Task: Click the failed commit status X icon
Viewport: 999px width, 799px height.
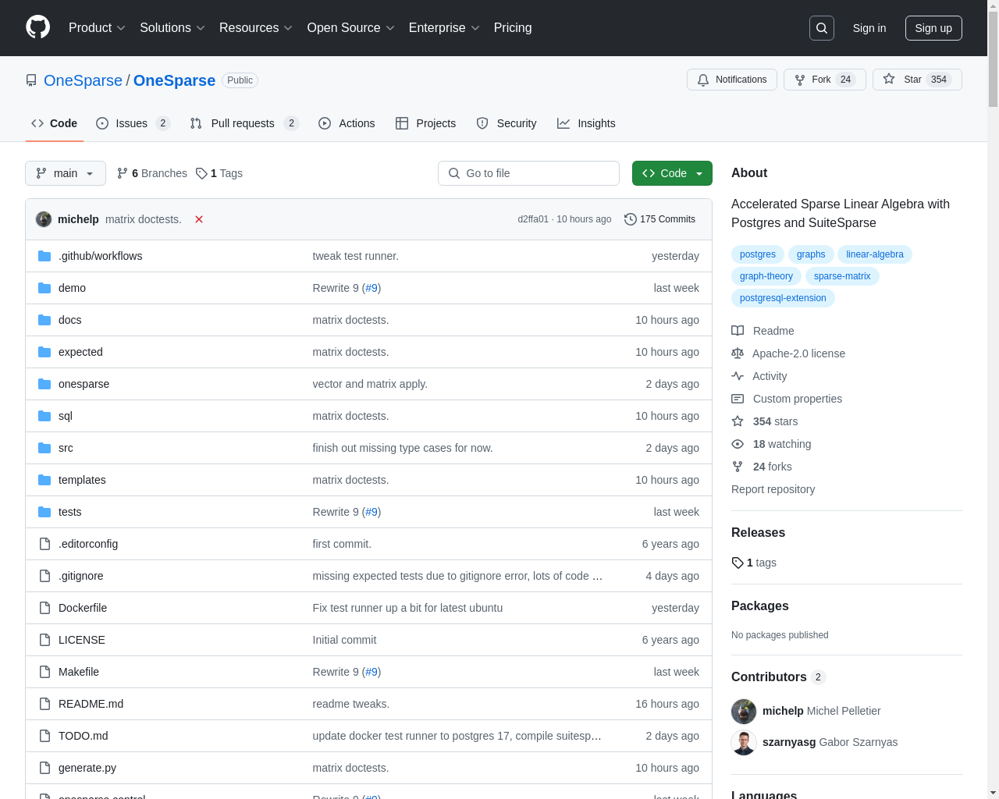Action: 199,219
